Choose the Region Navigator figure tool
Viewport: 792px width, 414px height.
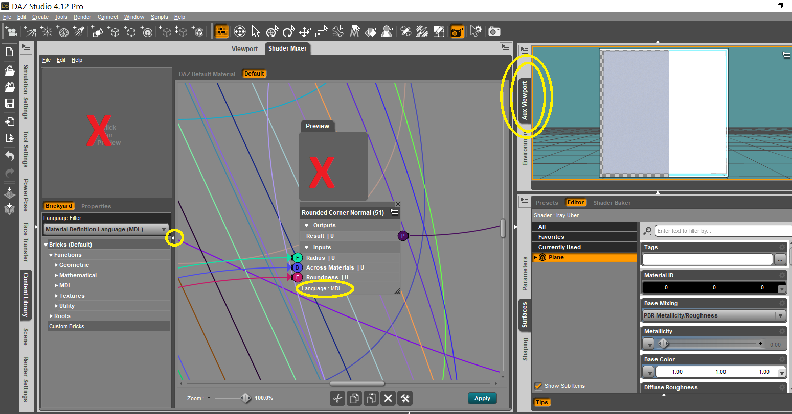point(387,32)
